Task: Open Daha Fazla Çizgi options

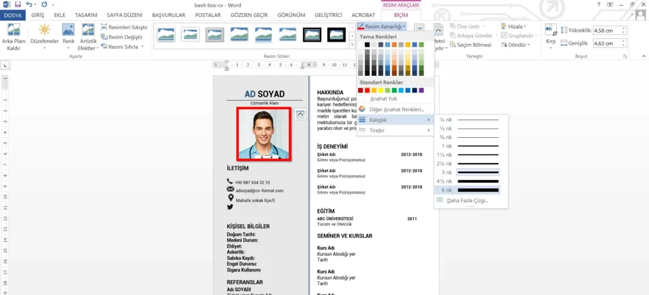Action: coord(470,201)
